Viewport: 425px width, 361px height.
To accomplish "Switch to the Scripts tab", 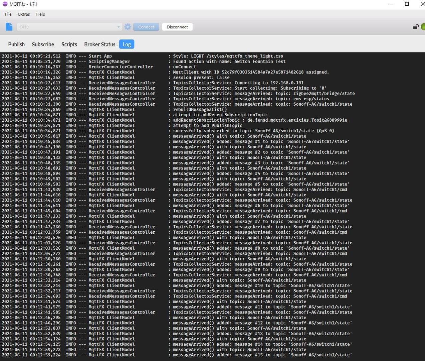I will point(69,44).
